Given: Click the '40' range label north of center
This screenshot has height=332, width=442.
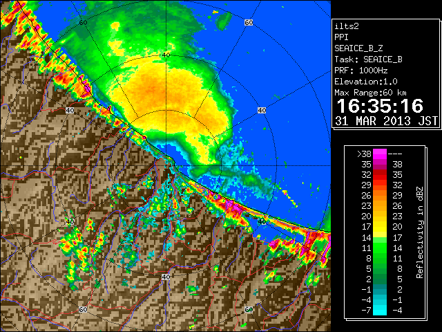Looking at the screenshot, I should [x=166, y=55].
